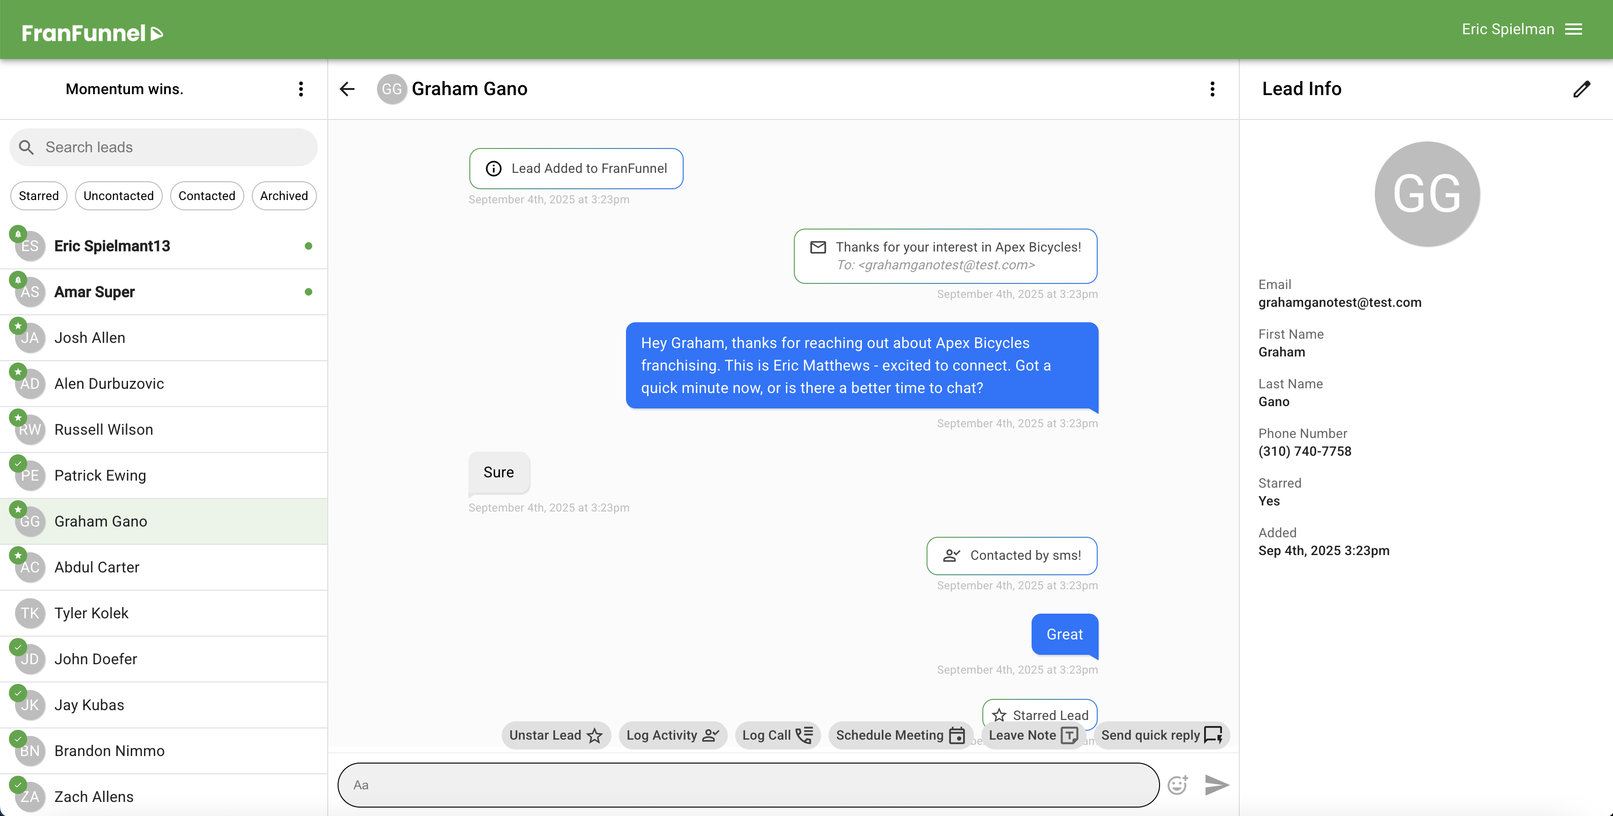Open Brandon Nimmo's conversation
1613x816 pixels.
click(x=164, y=751)
